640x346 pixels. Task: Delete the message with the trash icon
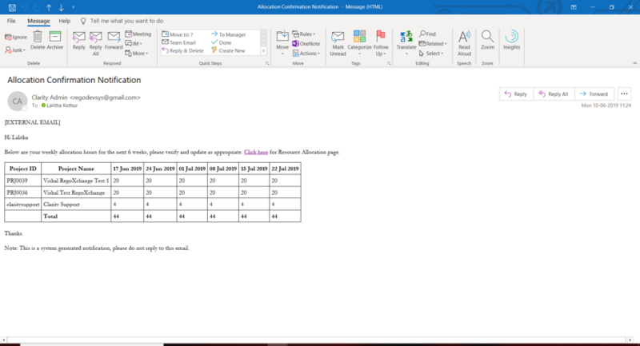click(x=38, y=40)
